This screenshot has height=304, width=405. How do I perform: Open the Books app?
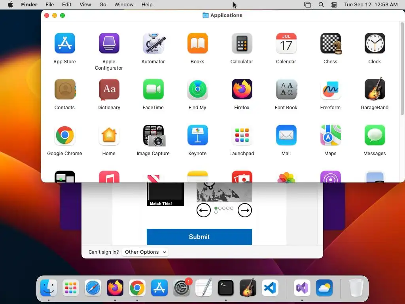(x=197, y=43)
